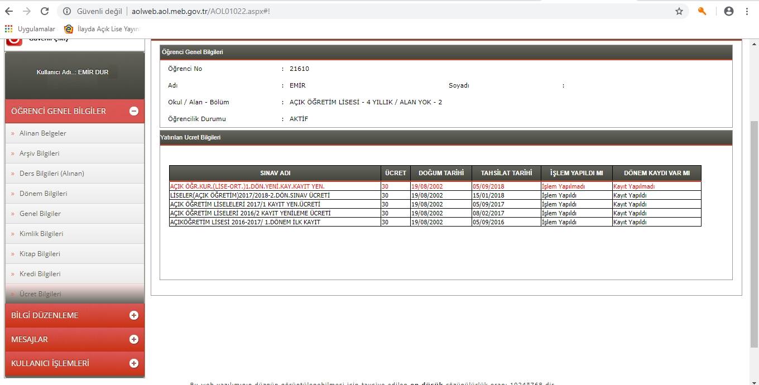Select the red AÇIK ÖĞR.KUR.(LİSE-ORT.) row name
The height and width of the screenshot is (385, 759).
(247, 186)
